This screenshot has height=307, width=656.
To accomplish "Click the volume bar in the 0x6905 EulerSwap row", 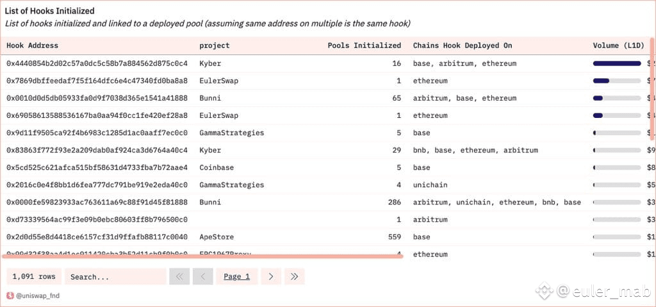I will click(617, 115).
